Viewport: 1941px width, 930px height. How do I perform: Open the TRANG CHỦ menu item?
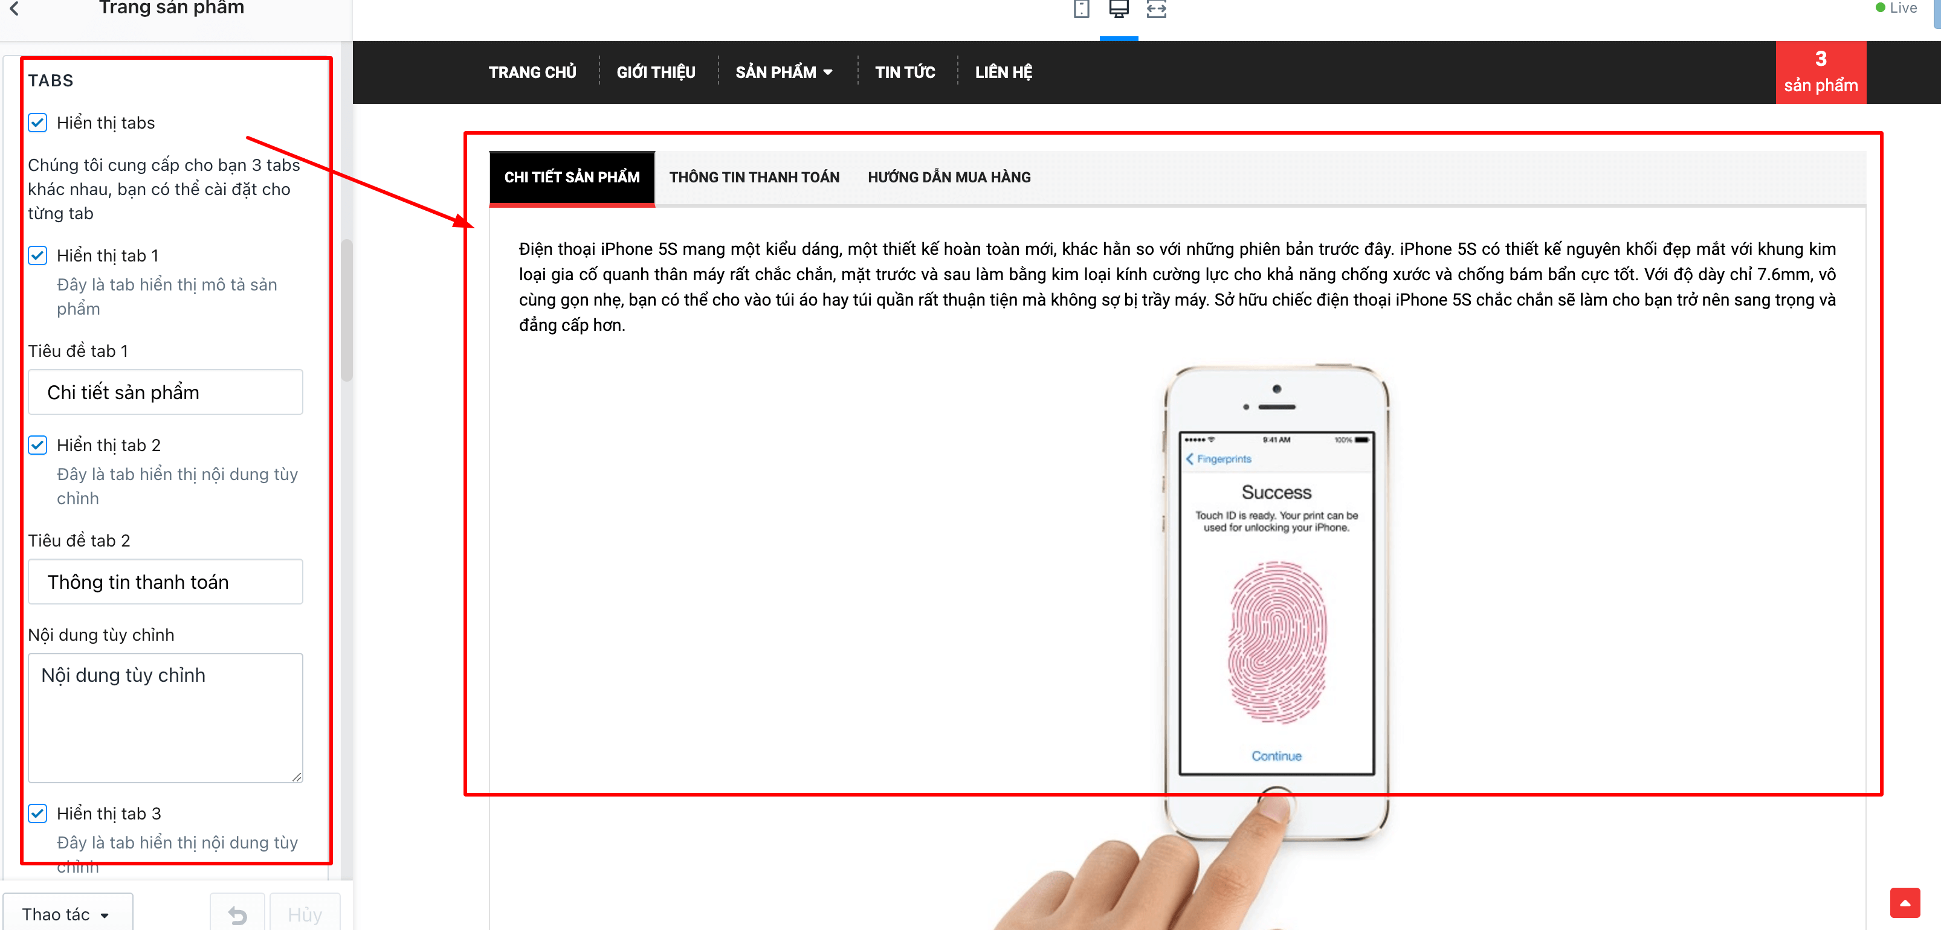point(533,72)
